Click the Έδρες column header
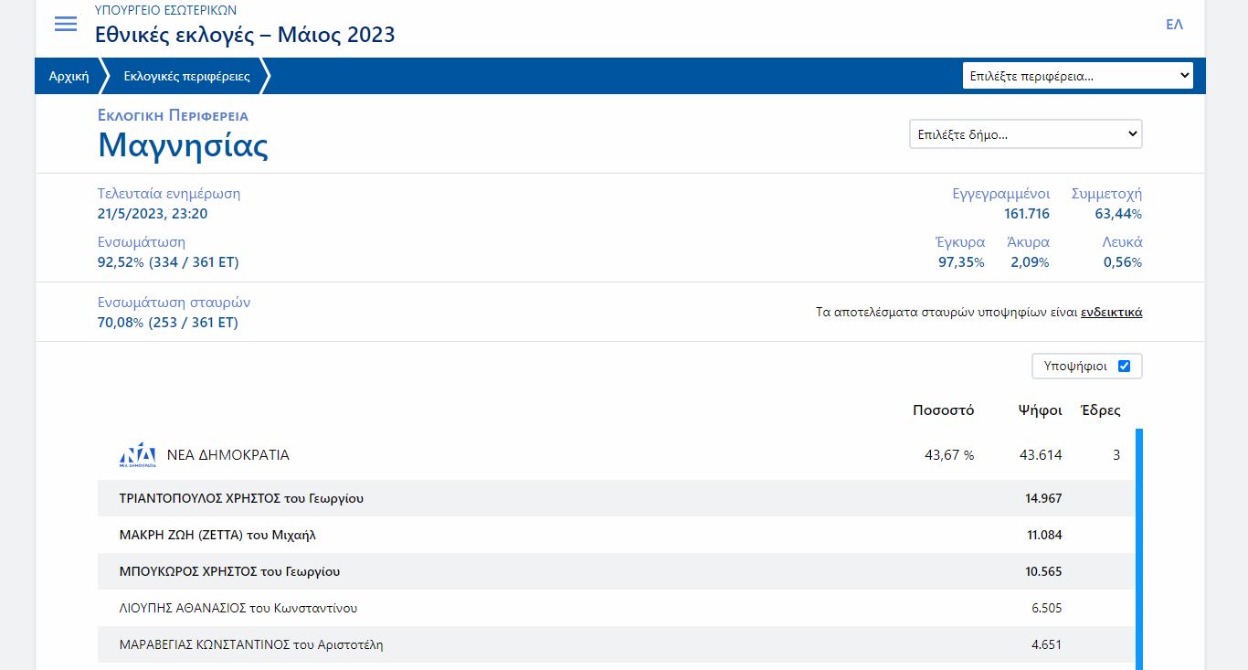 pyautogui.click(x=1100, y=410)
